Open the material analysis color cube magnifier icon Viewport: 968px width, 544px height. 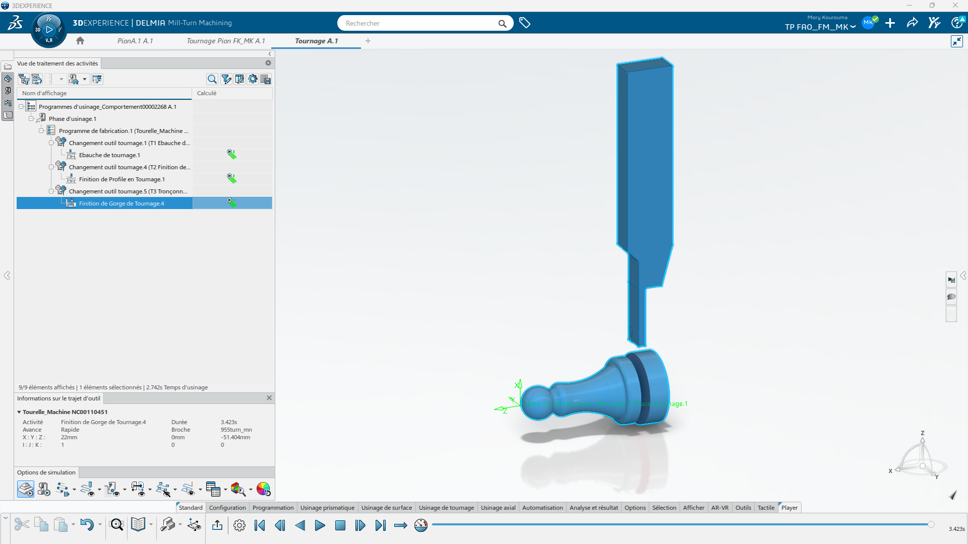(238, 489)
